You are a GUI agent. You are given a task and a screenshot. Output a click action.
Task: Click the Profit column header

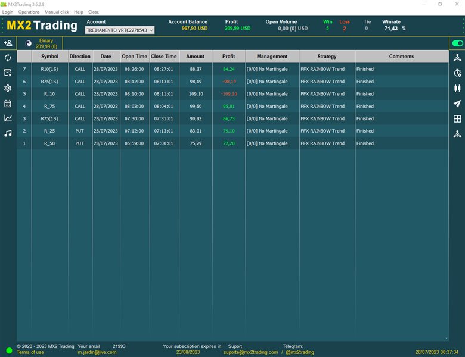point(228,57)
